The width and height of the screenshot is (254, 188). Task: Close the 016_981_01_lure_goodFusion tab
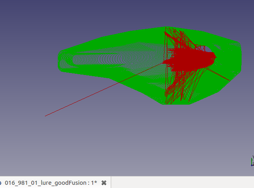click(x=104, y=182)
